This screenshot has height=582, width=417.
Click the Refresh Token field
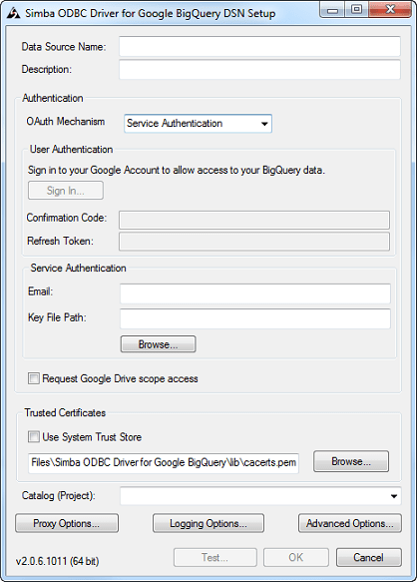click(x=254, y=242)
